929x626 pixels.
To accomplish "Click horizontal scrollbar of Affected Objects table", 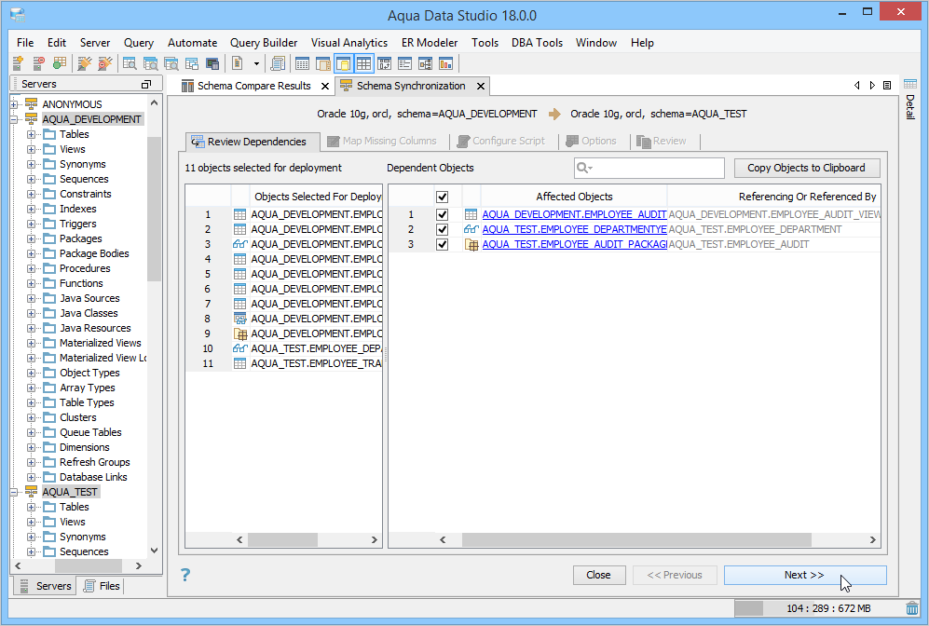I will click(x=636, y=539).
